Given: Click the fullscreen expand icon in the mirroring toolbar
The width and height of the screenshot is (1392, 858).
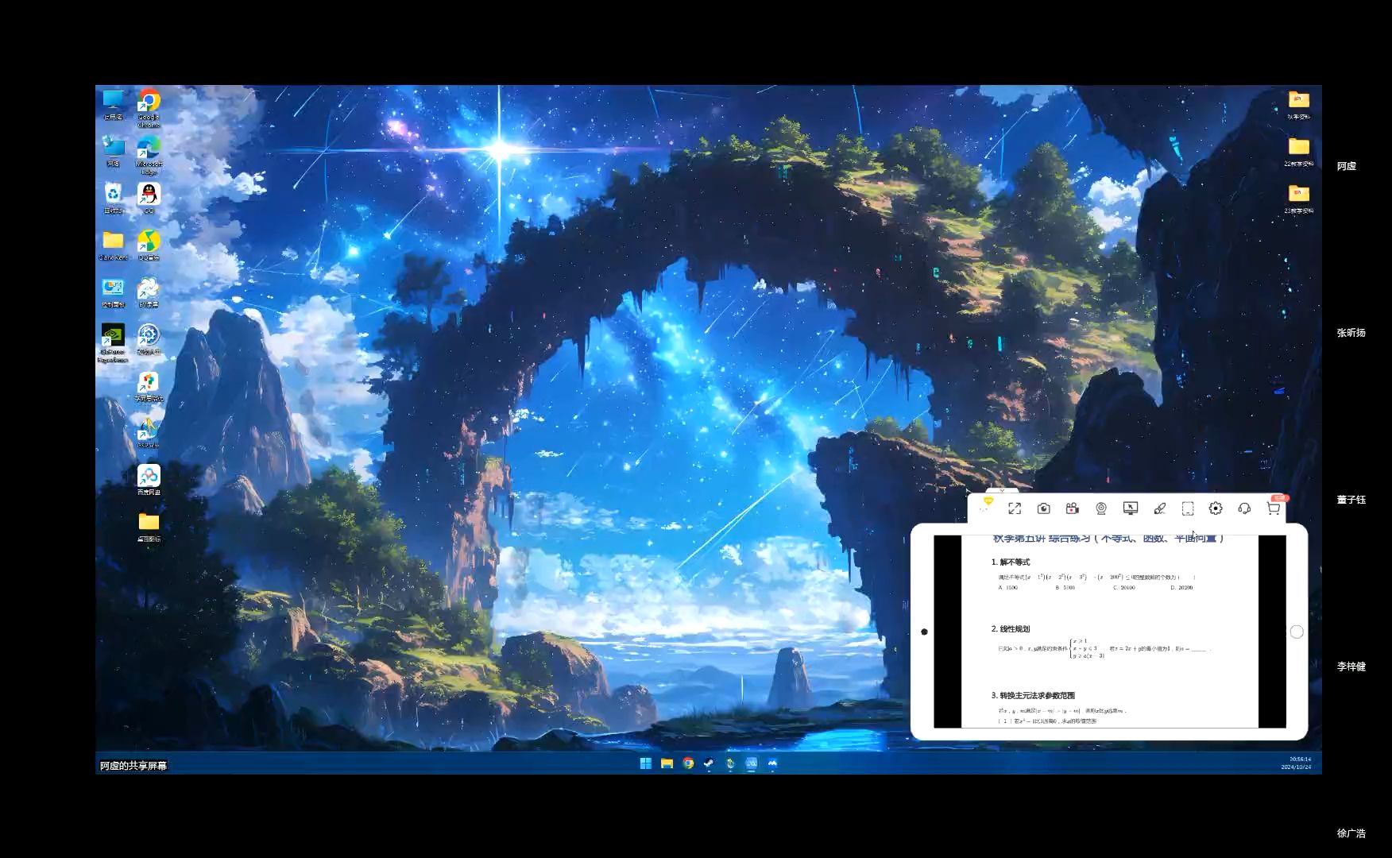Looking at the screenshot, I should coord(1015,508).
